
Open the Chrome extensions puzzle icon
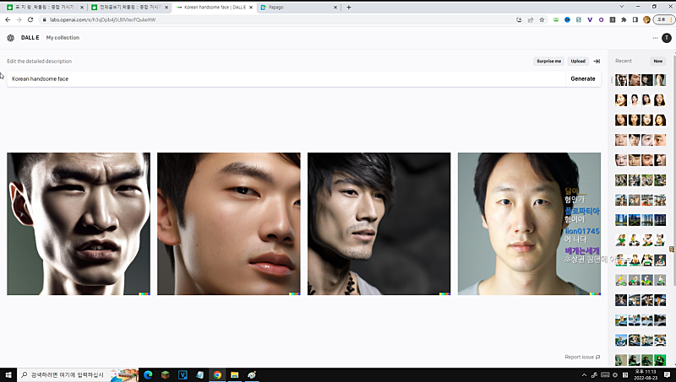[624, 19]
